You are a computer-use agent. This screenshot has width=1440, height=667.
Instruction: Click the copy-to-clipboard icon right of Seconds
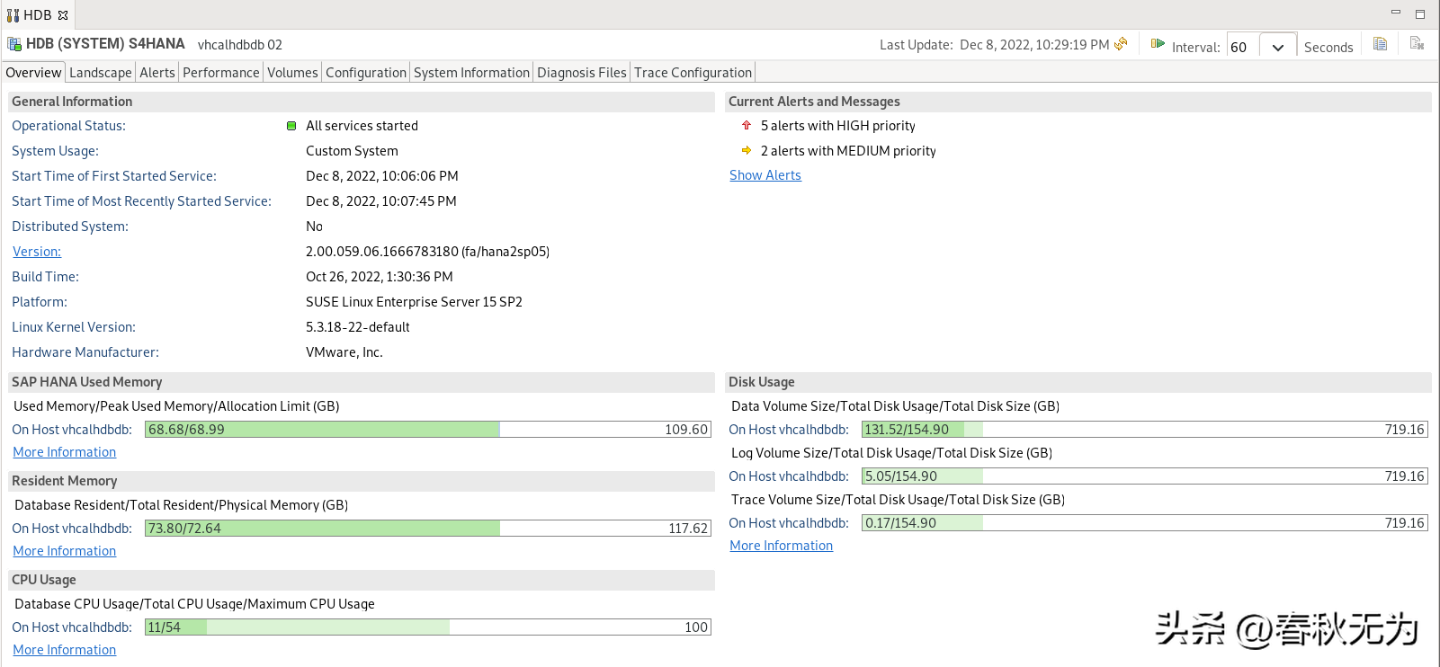[x=1380, y=44]
